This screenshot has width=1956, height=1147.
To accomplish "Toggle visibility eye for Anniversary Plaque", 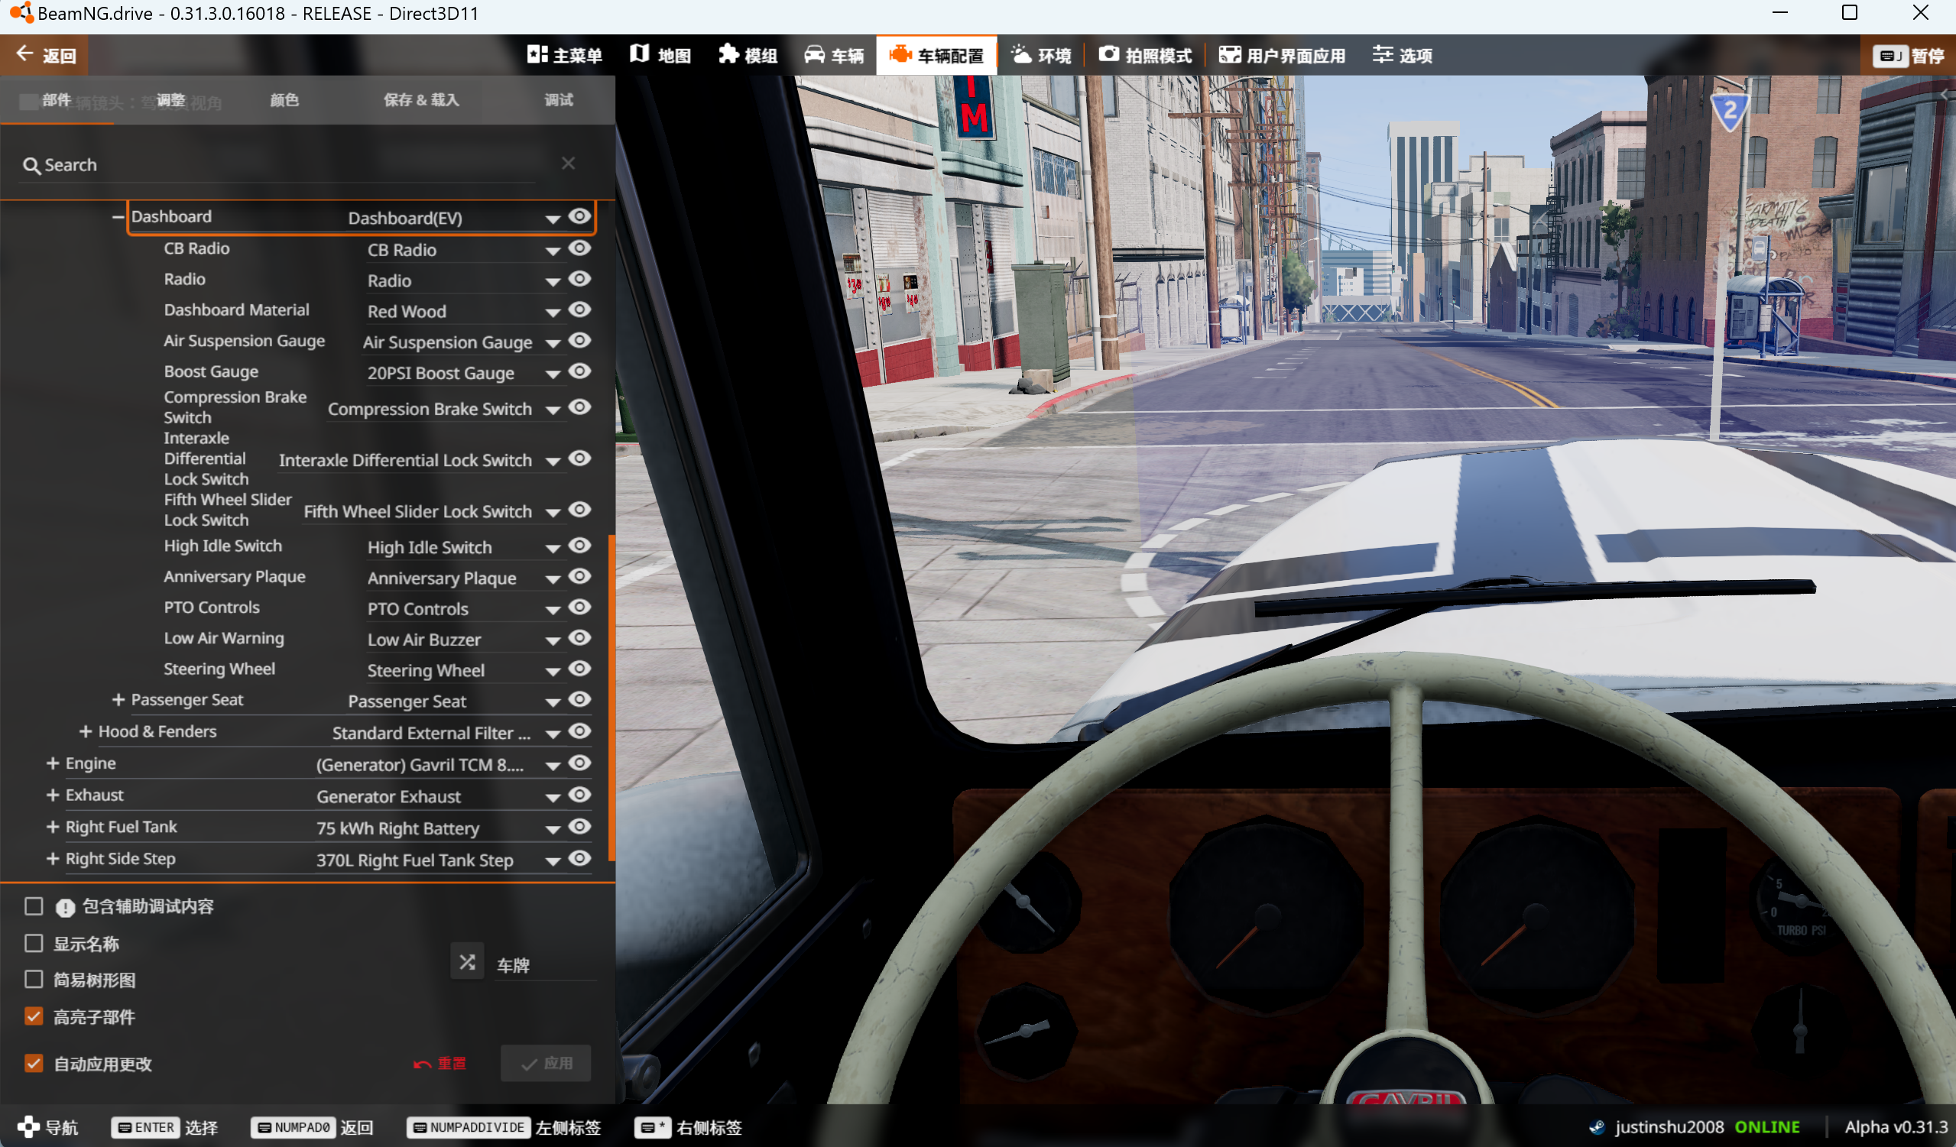I will [580, 577].
